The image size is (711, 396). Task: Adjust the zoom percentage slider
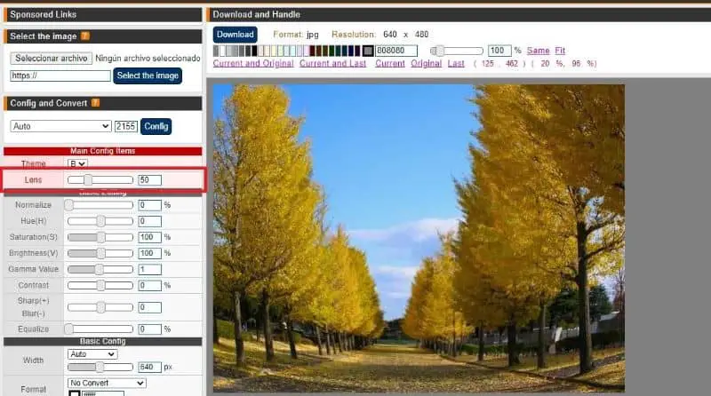point(457,51)
